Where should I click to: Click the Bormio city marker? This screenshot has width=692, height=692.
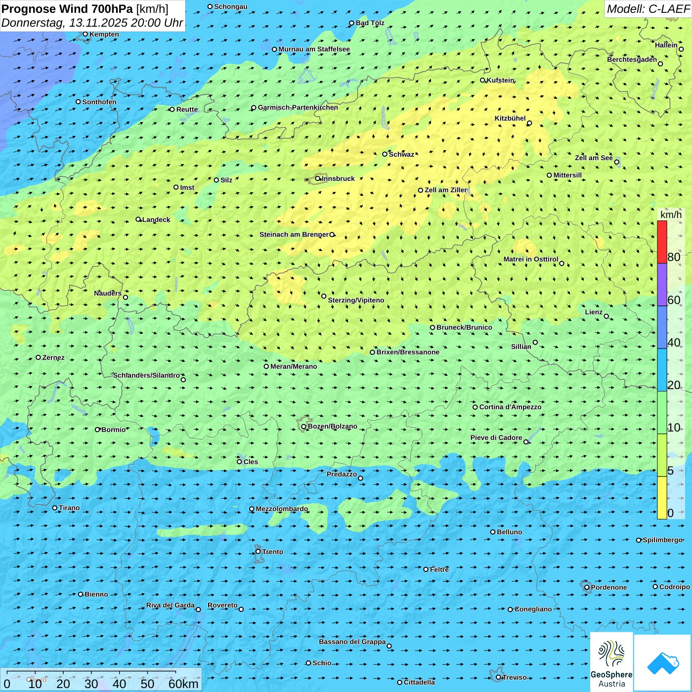97,430
